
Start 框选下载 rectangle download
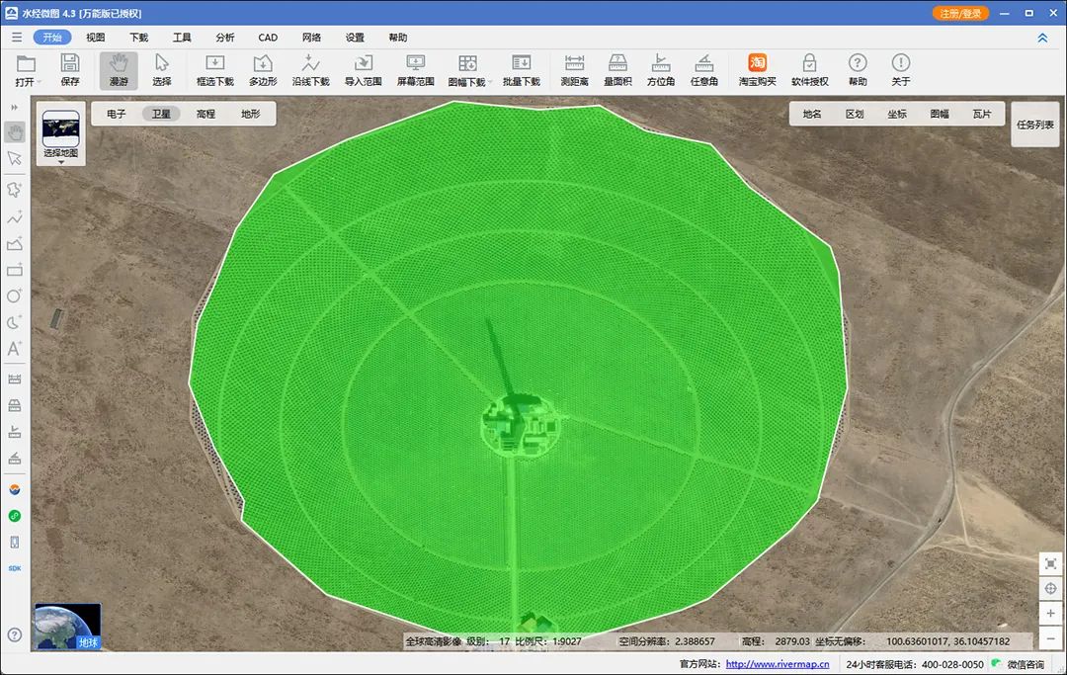215,71
